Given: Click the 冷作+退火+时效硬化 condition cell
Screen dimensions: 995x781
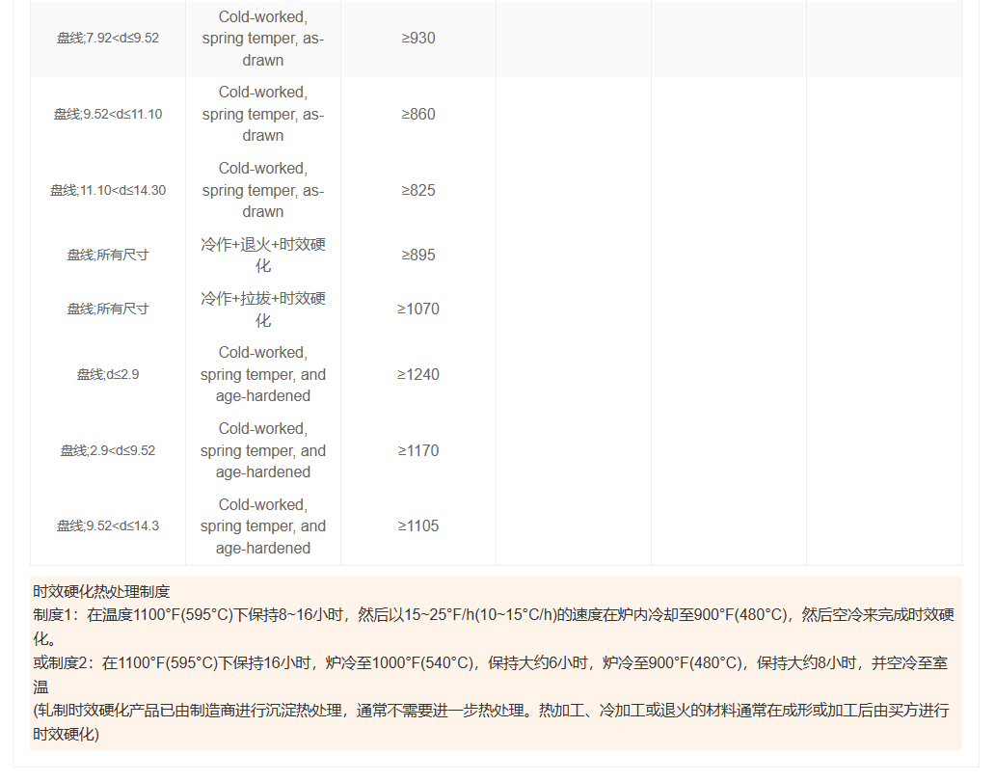Looking at the screenshot, I should [263, 255].
